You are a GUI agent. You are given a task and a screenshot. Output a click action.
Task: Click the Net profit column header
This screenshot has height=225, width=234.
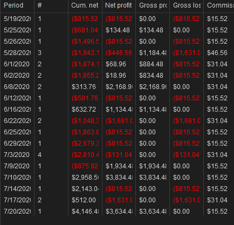pos(119,6)
